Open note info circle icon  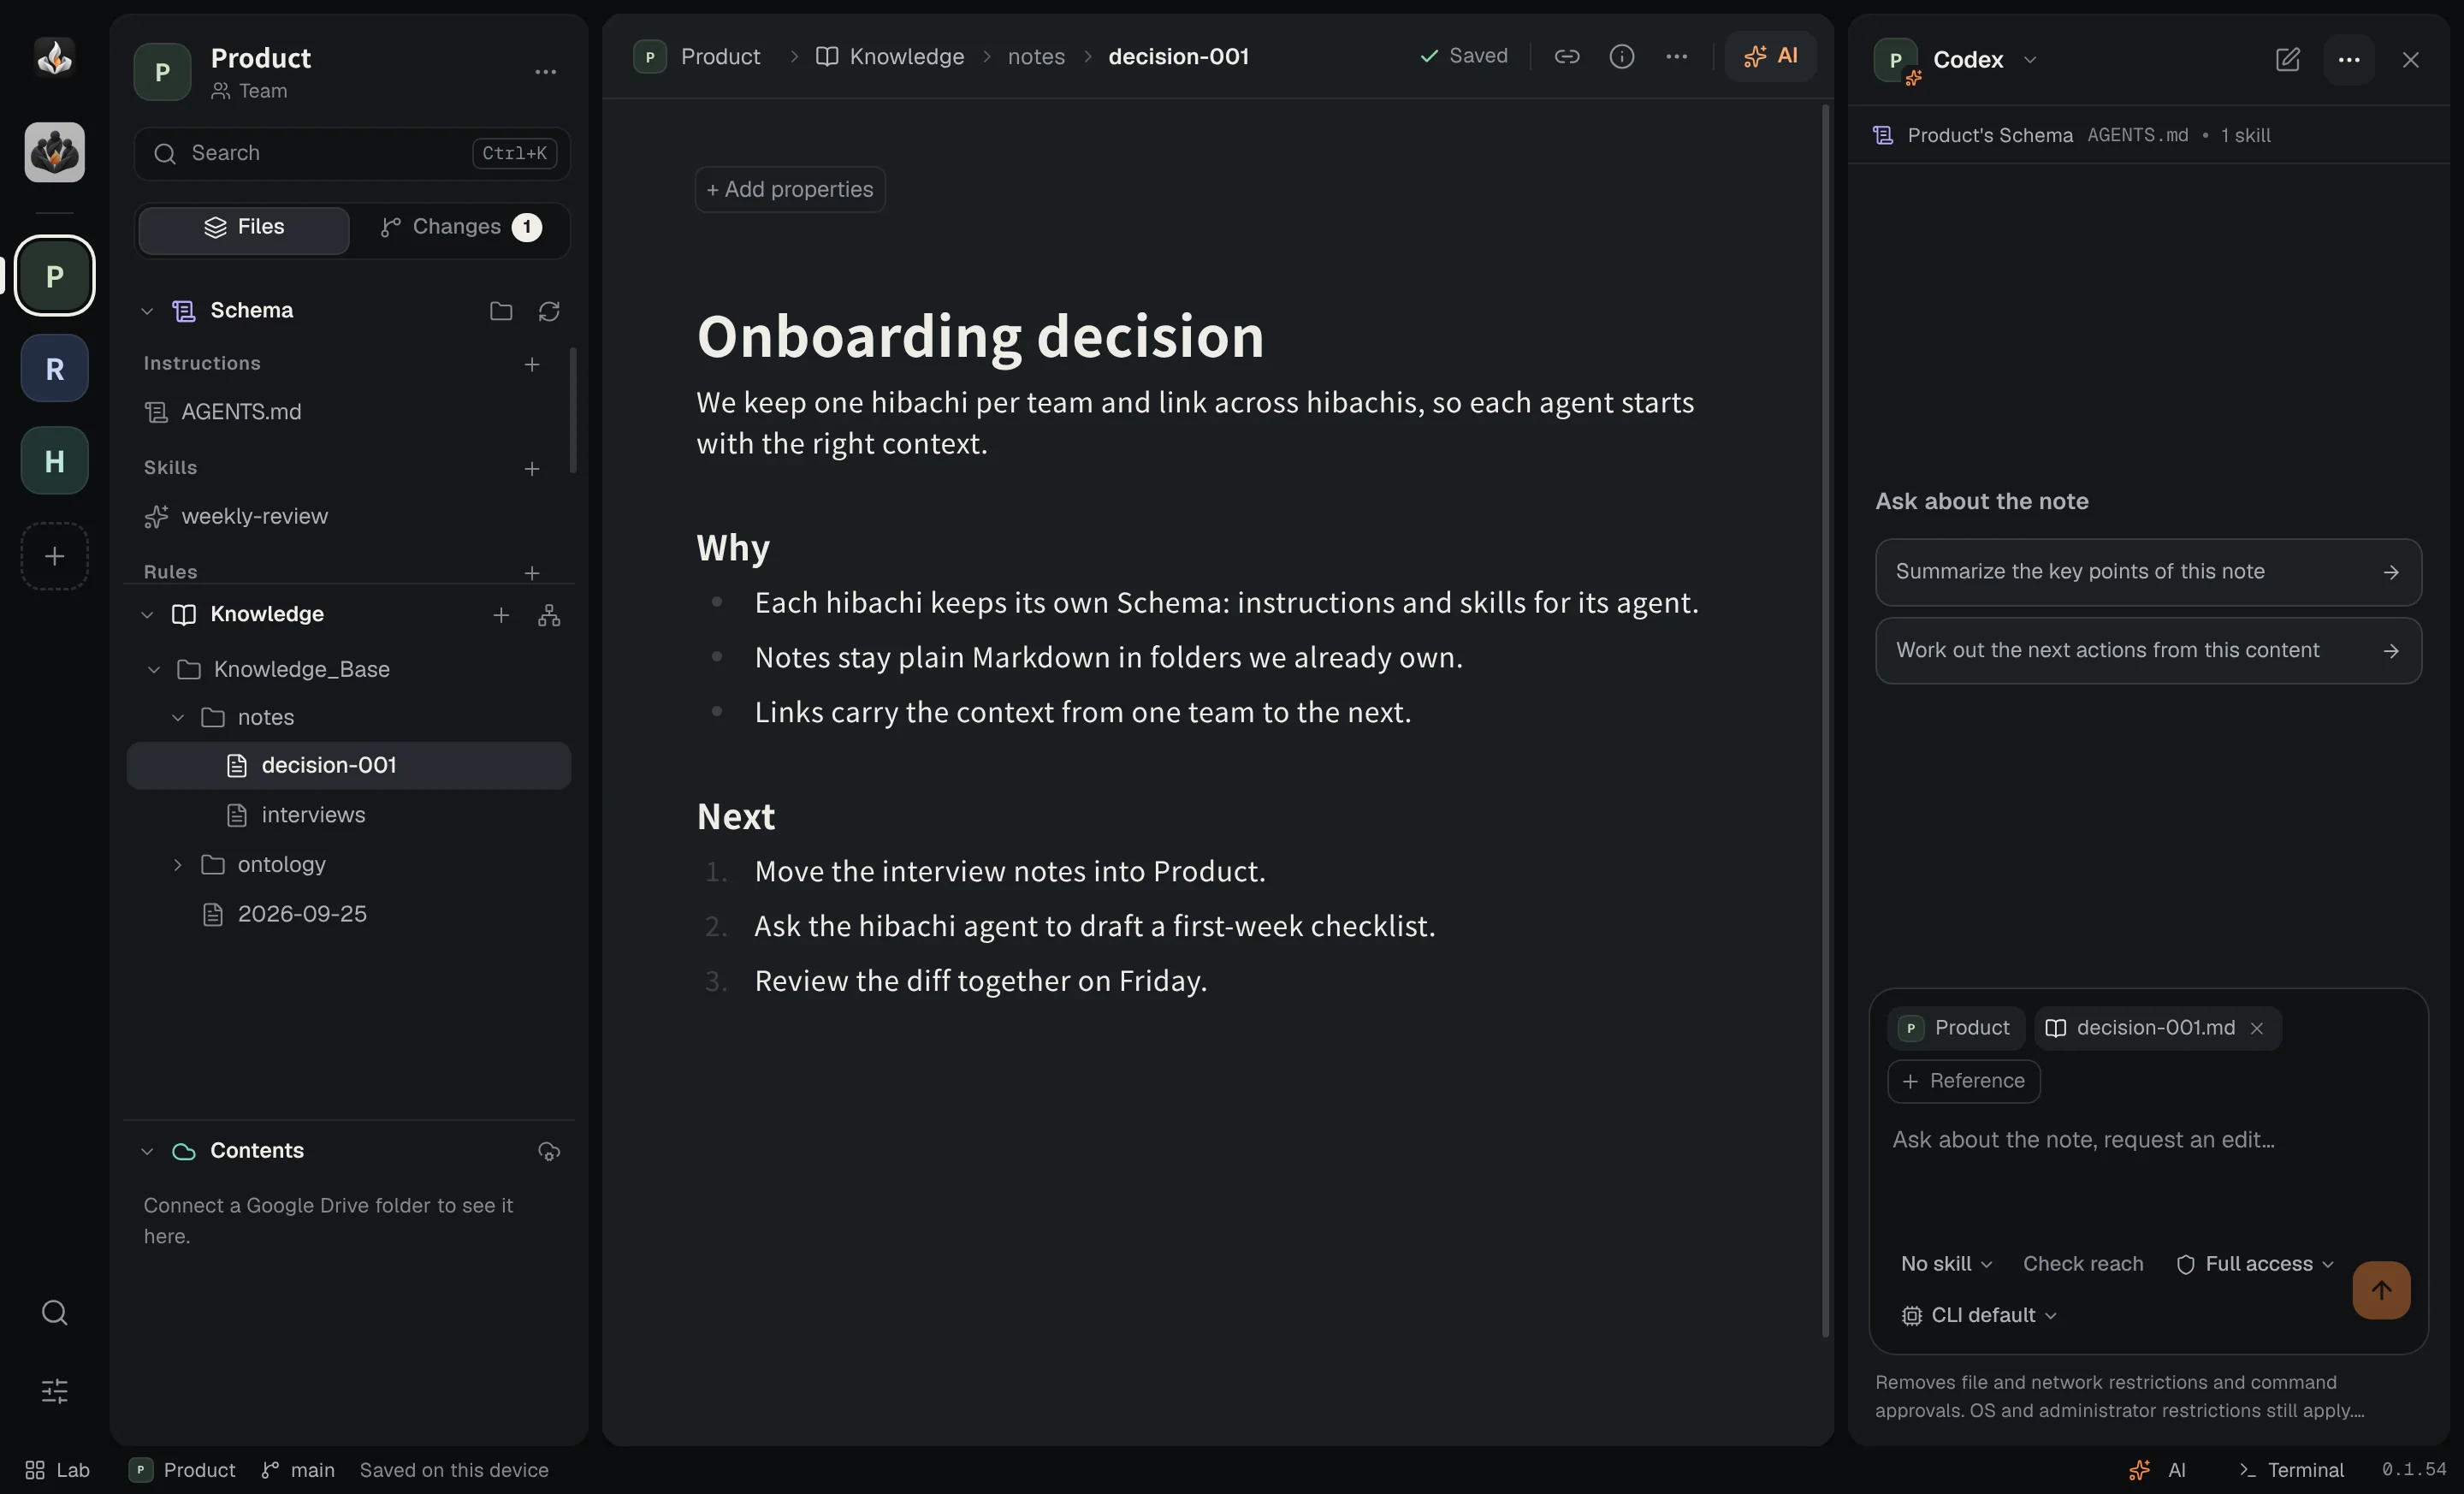(x=1621, y=56)
